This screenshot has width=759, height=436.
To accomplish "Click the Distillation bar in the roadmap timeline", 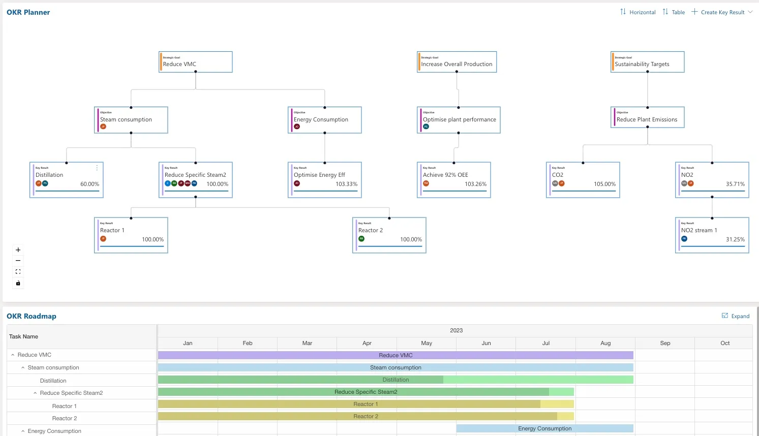I will [x=396, y=380].
